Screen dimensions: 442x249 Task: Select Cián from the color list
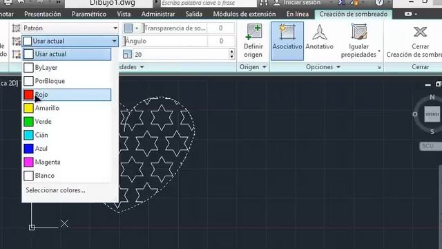tap(67, 136)
